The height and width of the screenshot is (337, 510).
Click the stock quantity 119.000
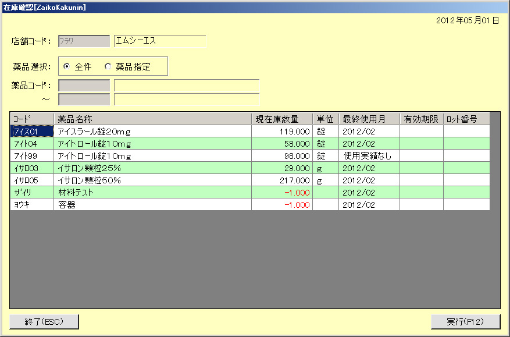282,131
